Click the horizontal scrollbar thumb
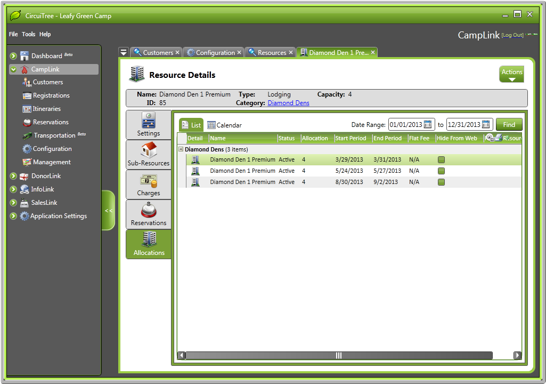Image resolution: width=546 pixels, height=384 pixels. pos(338,356)
